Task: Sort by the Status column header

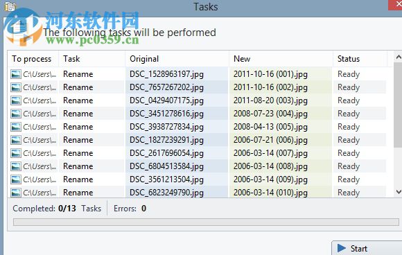Action: (360, 59)
